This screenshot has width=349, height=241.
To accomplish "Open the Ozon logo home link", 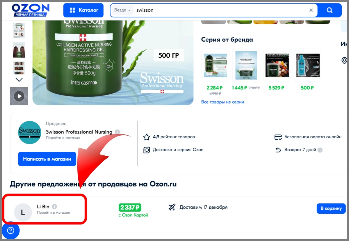I will (x=31, y=10).
